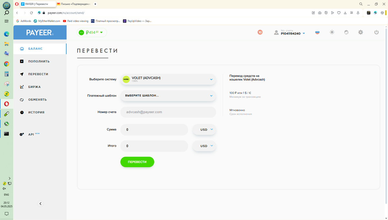Viewport: 388px width, 220px height.
Task: Open the ВЫБЕРИТЕ ШАБЛОН template dropdown
Action: point(168,95)
